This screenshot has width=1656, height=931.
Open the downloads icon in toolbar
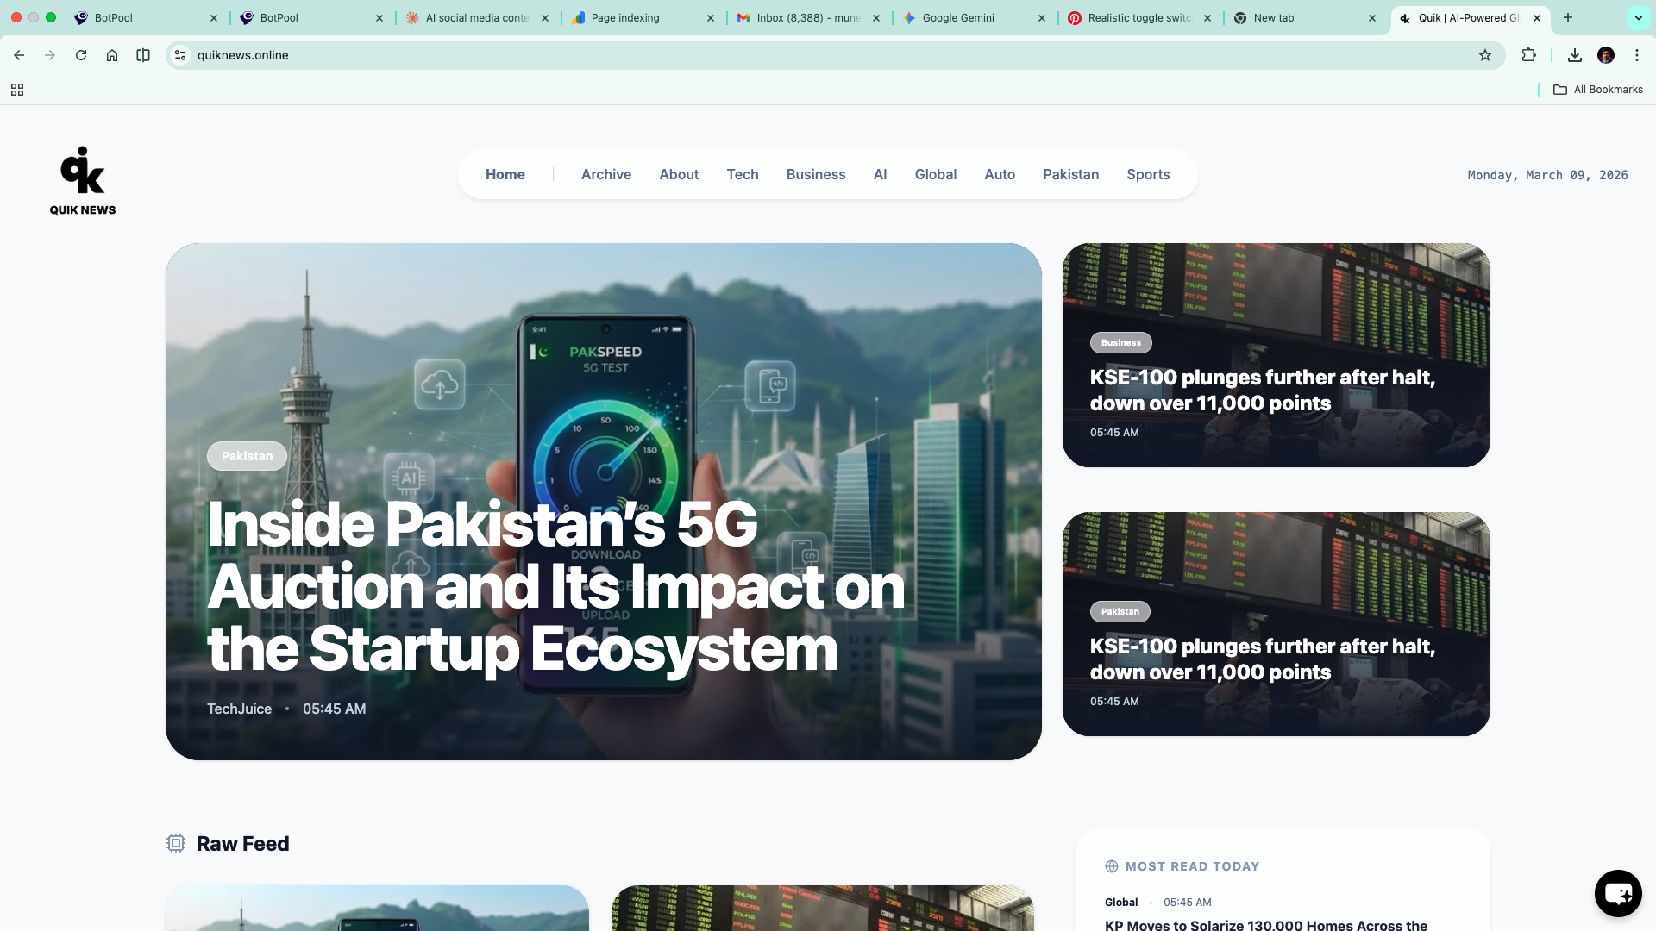pyautogui.click(x=1574, y=55)
